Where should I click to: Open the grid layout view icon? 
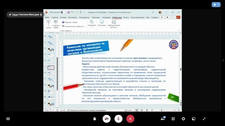pyautogui.click(x=173, y=119)
